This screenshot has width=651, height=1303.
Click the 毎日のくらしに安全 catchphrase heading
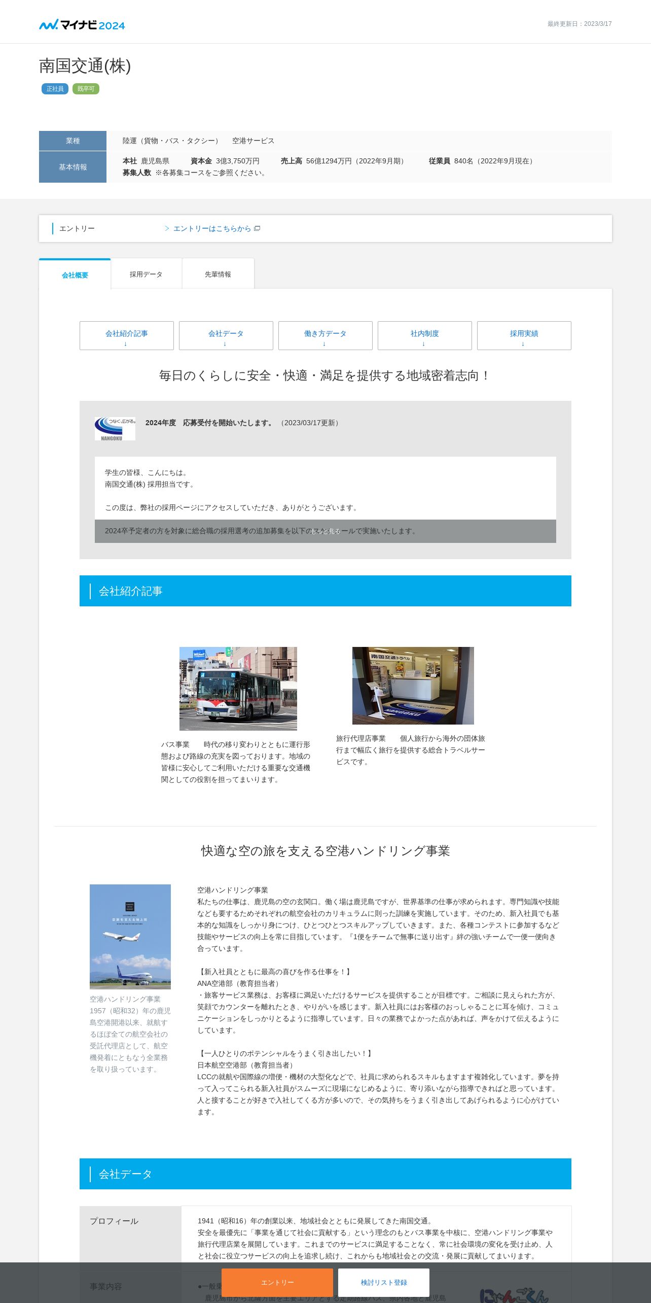[325, 375]
